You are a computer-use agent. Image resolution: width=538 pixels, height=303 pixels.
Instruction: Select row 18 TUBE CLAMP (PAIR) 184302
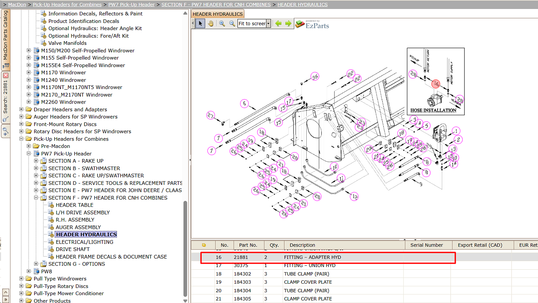point(364,274)
